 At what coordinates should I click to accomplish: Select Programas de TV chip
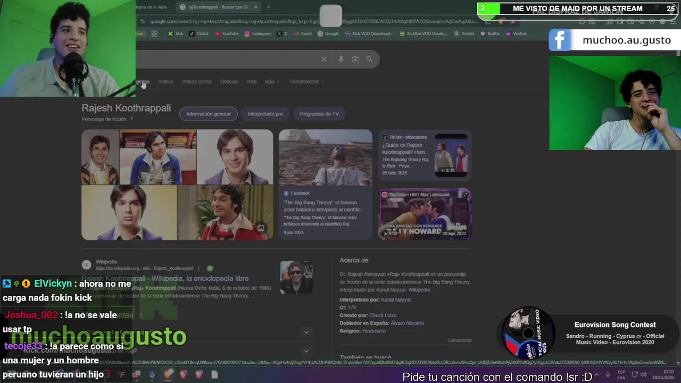(319, 114)
